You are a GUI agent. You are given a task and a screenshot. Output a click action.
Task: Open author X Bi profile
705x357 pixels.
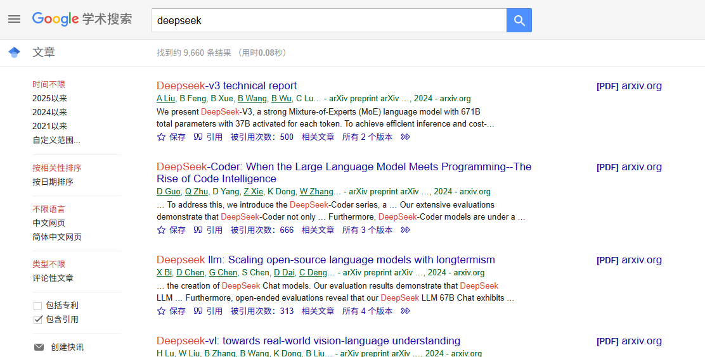tap(164, 272)
